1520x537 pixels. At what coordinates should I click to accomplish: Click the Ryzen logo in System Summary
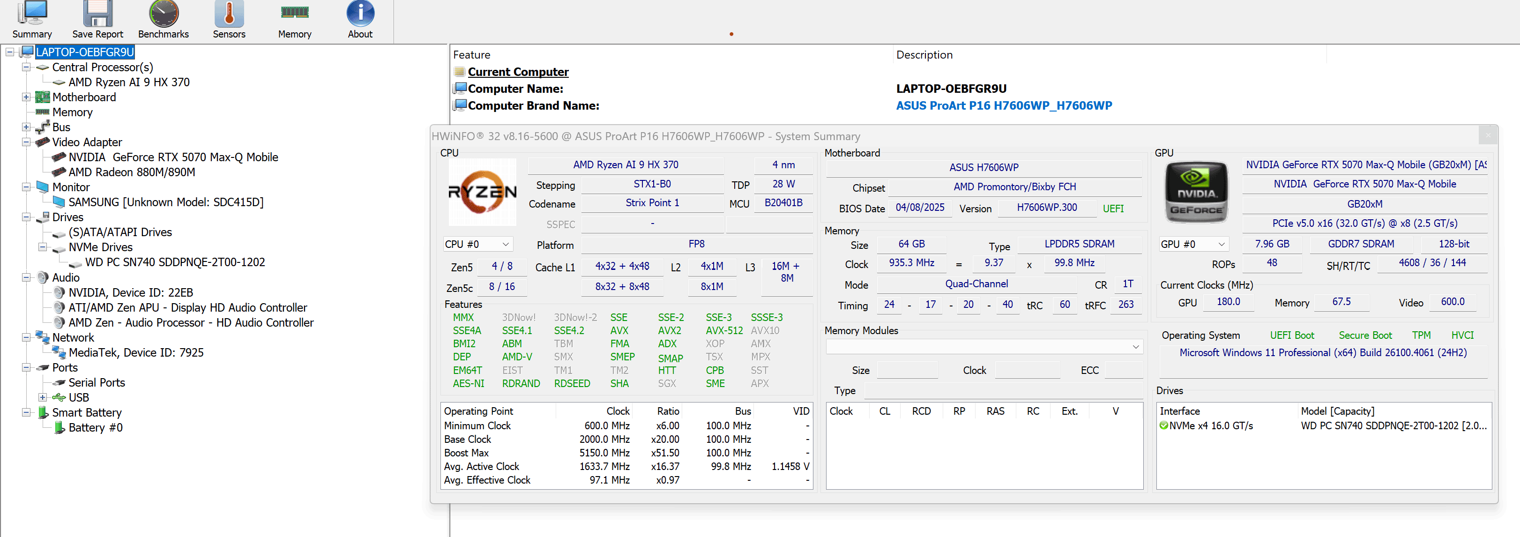[483, 192]
